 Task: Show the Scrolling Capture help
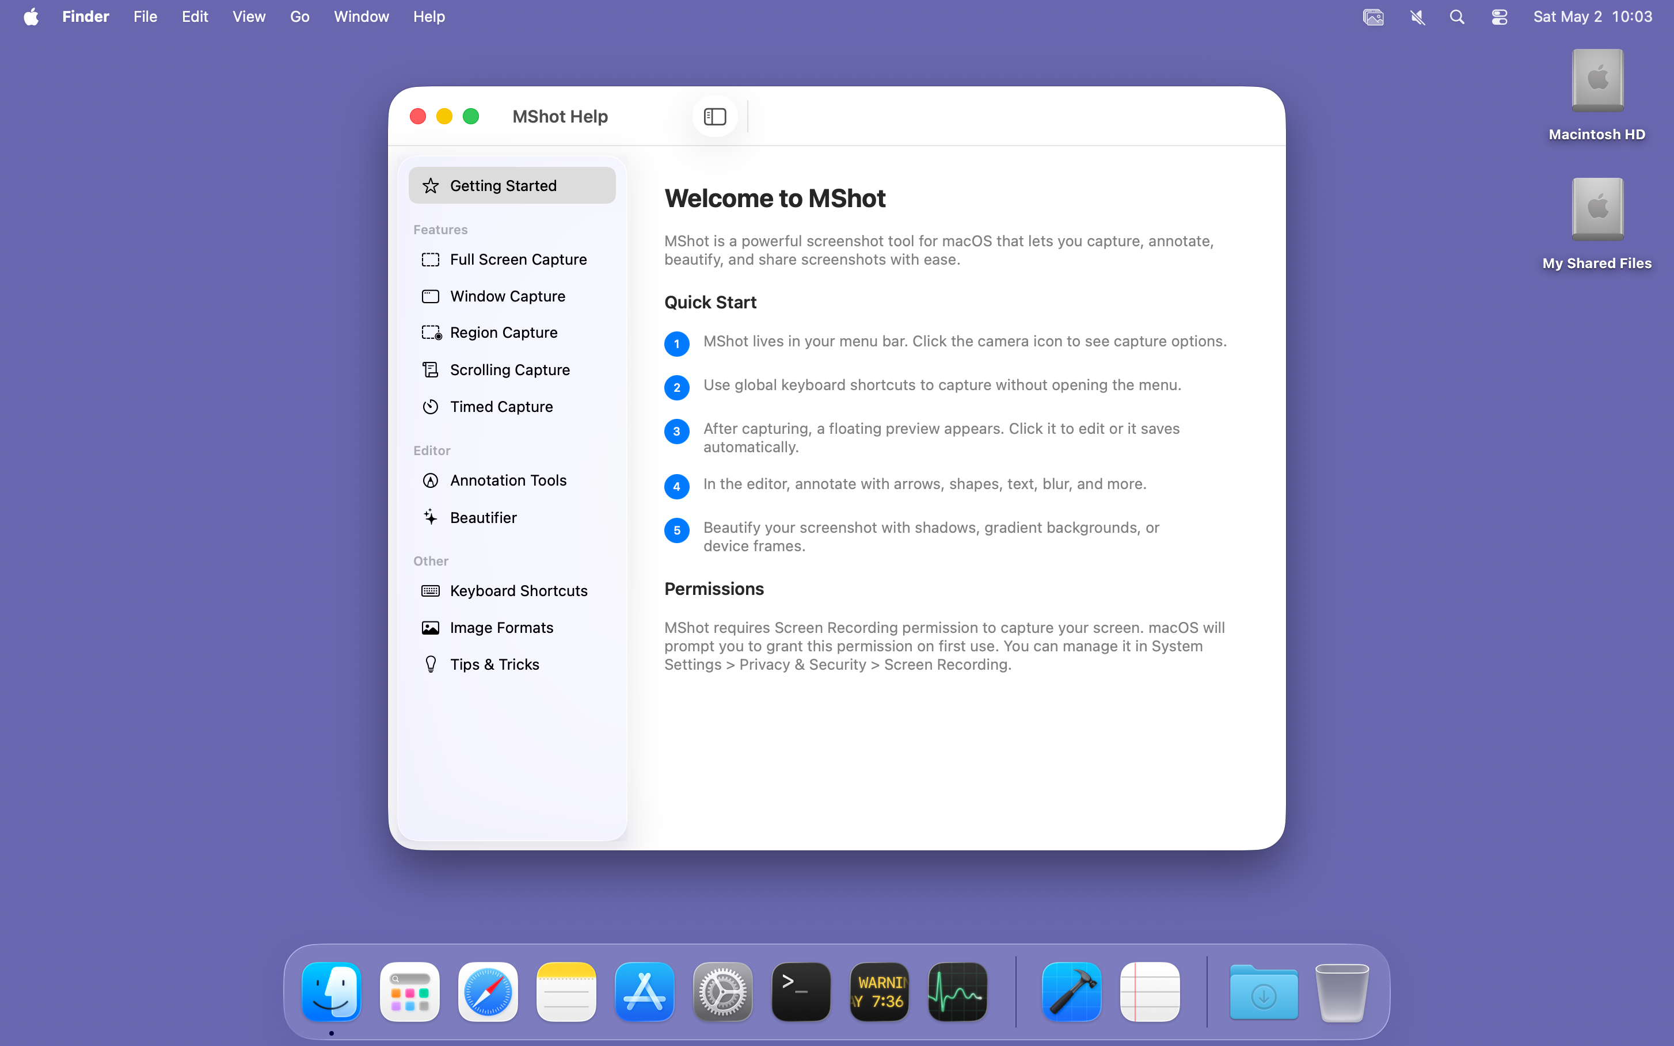click(x=512, y=370)
